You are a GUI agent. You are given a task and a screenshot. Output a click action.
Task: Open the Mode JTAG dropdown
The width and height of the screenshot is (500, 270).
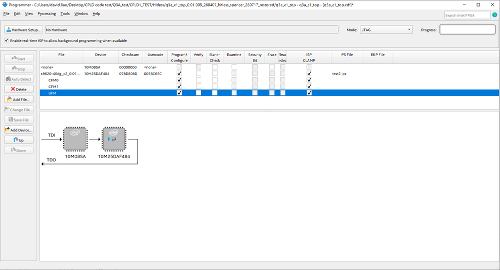(x=386, y=29)
